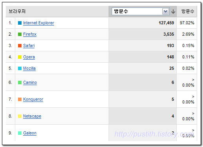Click the orange Konqueror color swatch
The width and height of the screenshot is (203, 147).
click(x=20, y=100)
